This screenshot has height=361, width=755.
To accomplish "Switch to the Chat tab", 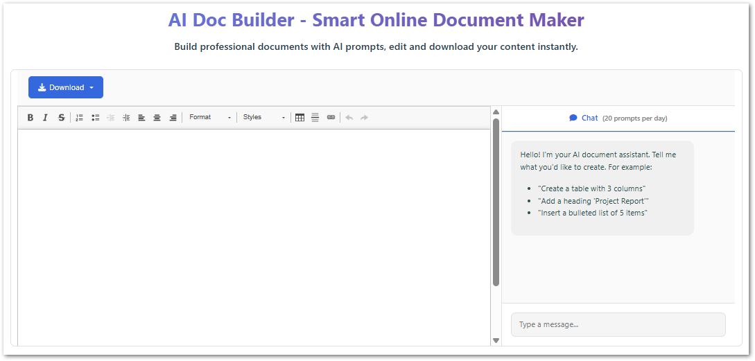I will coord(618,118).
